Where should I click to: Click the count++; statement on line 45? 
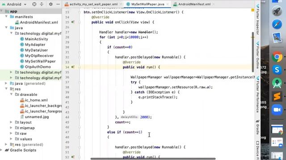coord(122,122)
